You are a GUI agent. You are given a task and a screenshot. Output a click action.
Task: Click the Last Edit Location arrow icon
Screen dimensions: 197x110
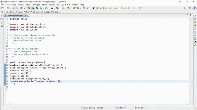tap(122, 8)
